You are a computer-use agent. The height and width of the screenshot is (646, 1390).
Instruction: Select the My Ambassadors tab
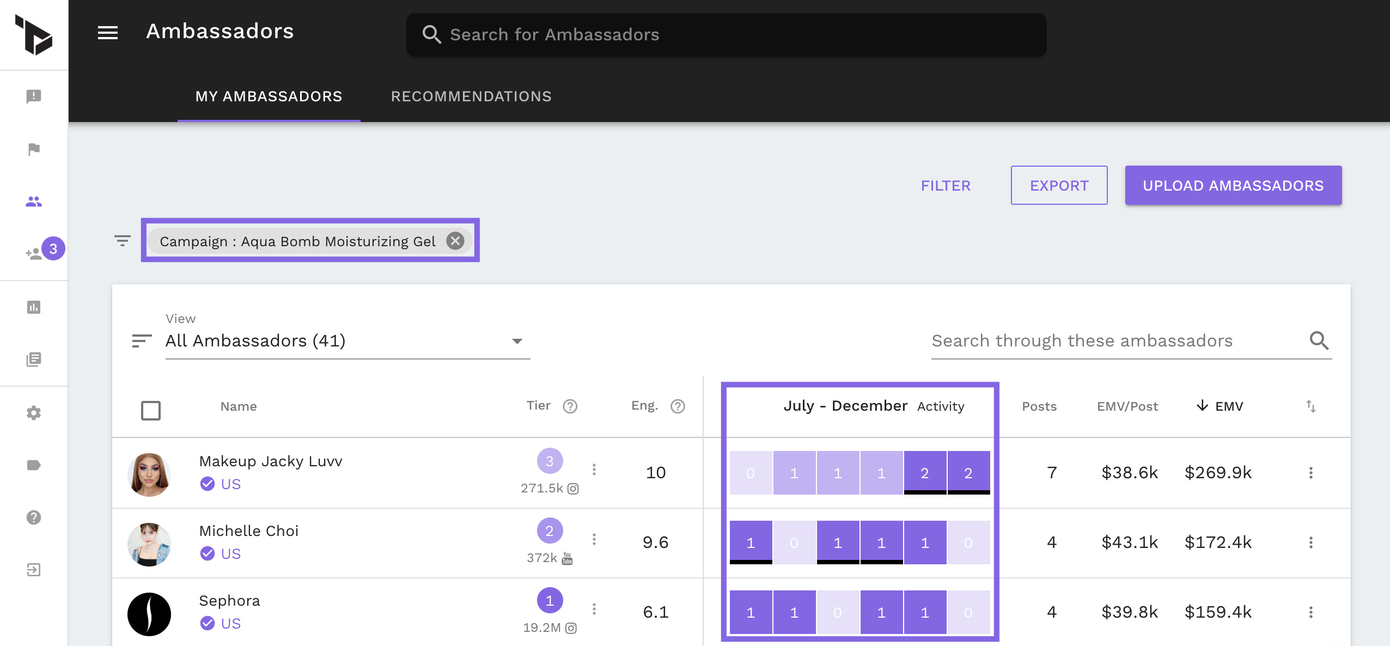(269, 96)
